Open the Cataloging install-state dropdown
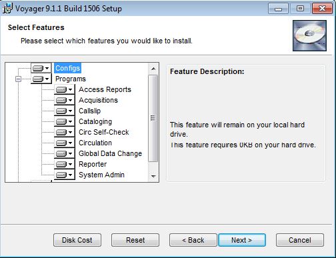Screen dimensions: 336x258 point(65,121)
